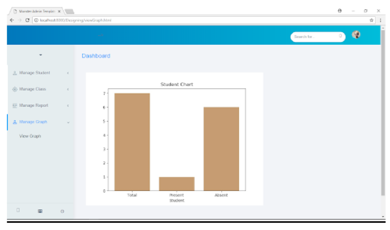Click the leftmost icon in sidebar footer

(x=19, y=210)
